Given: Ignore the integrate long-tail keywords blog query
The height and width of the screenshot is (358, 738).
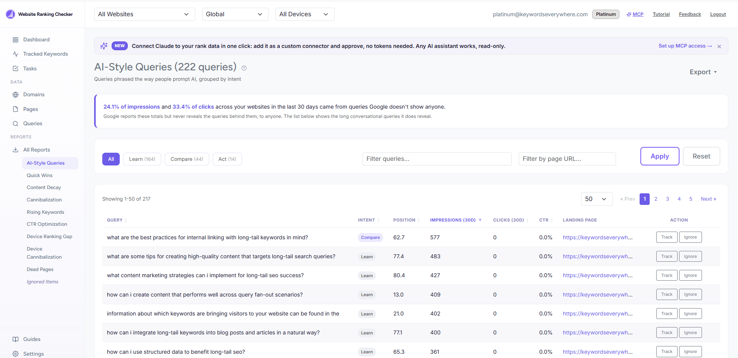Looking at the screenshot, I should pos(690,333).
